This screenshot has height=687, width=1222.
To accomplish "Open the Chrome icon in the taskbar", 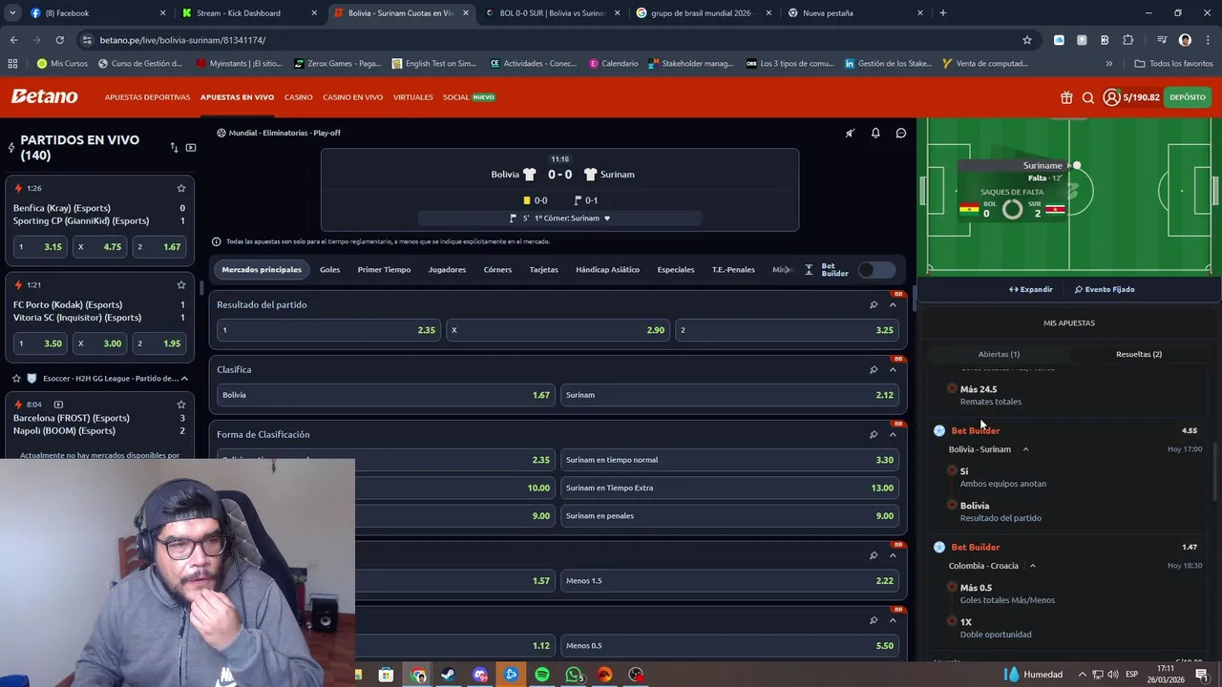I will click(418, 675).
